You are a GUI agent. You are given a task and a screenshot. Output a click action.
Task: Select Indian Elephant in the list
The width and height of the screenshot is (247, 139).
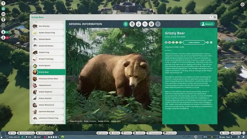coord(48,92)
